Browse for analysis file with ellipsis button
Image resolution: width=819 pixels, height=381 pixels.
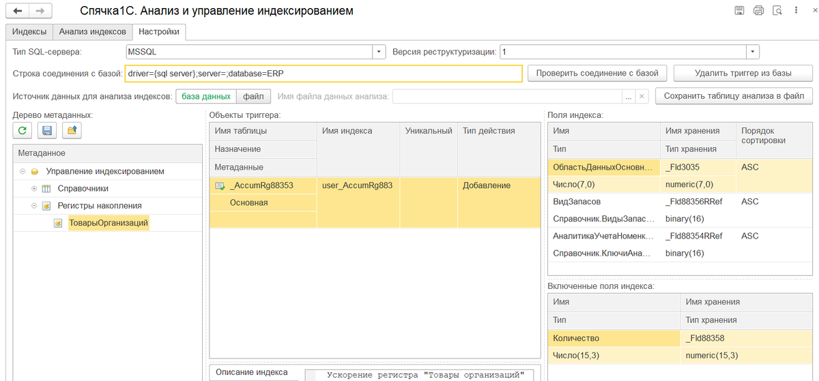point(629,97)
